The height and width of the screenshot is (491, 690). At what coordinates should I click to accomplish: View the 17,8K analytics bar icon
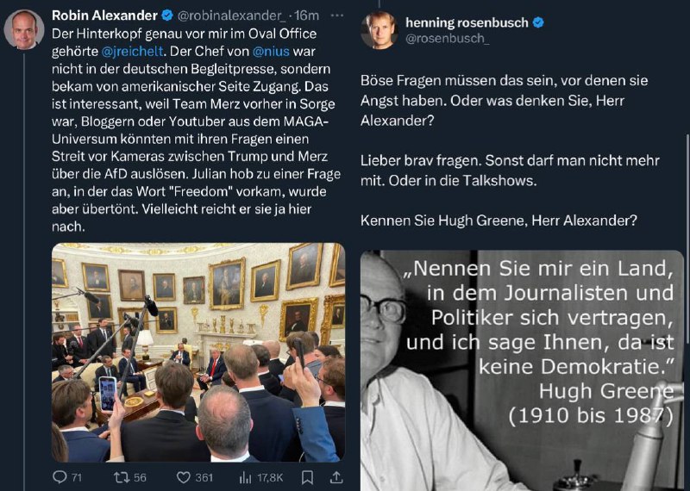pos(245,477)
